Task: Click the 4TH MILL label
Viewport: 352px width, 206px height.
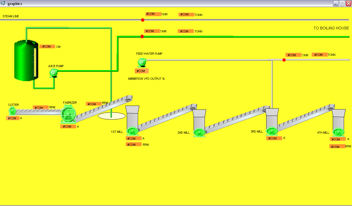Action: pos(323,133)
